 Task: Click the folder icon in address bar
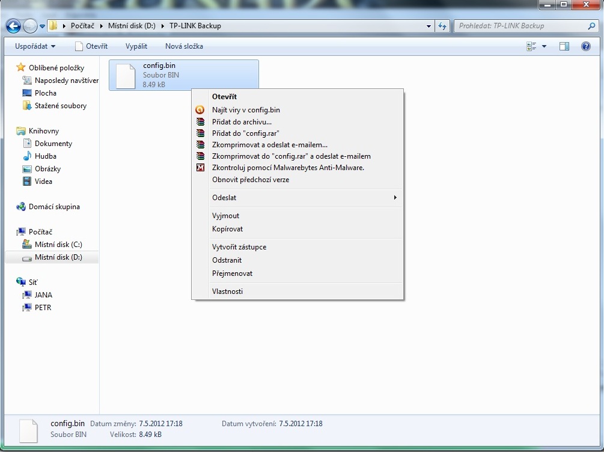[x=53, y=26]
